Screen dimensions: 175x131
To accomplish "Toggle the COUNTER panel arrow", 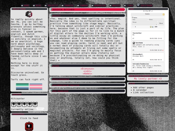I will tap(12, 94).
